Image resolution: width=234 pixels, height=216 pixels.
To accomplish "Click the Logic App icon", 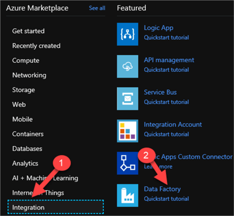I will pos(128,34).
